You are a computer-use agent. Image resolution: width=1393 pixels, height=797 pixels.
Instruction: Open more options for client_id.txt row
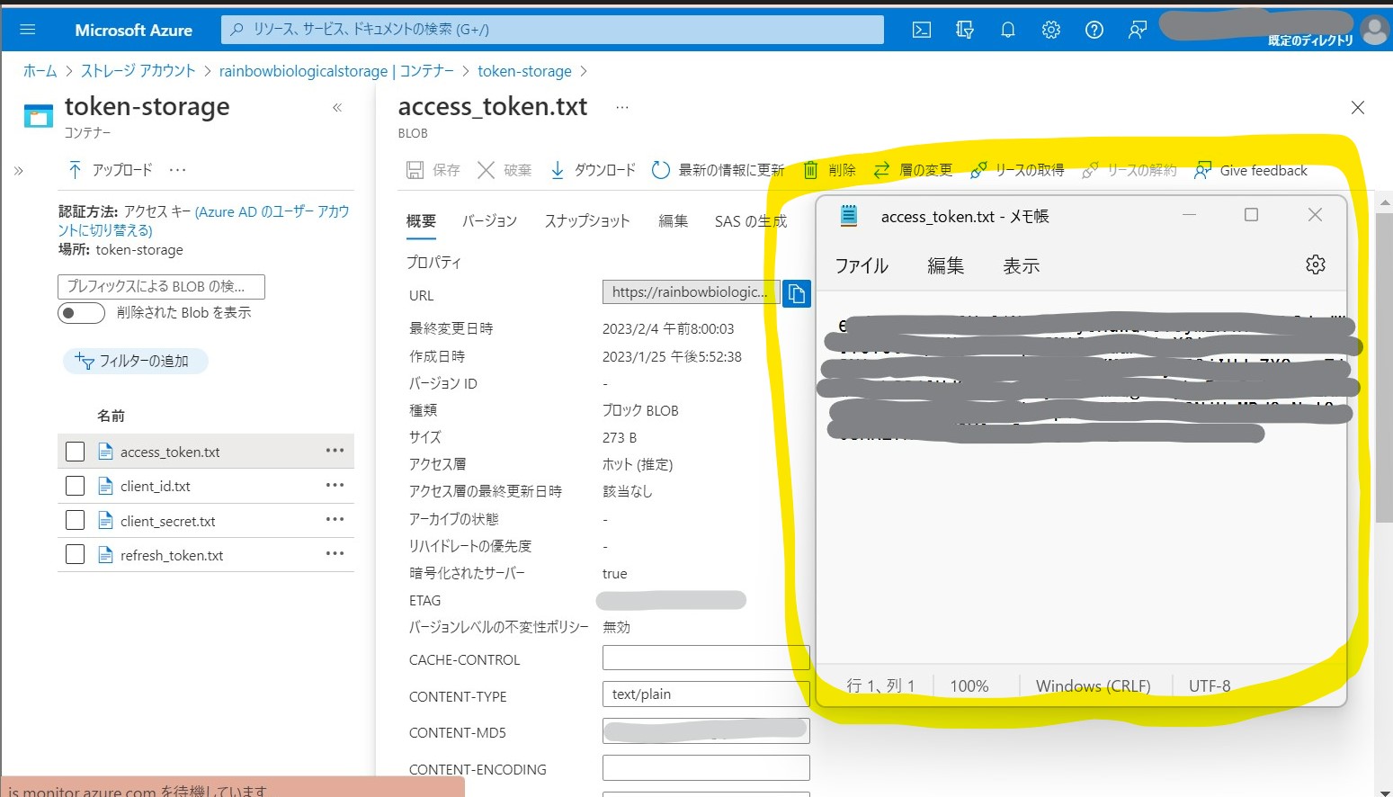[335, 485]
